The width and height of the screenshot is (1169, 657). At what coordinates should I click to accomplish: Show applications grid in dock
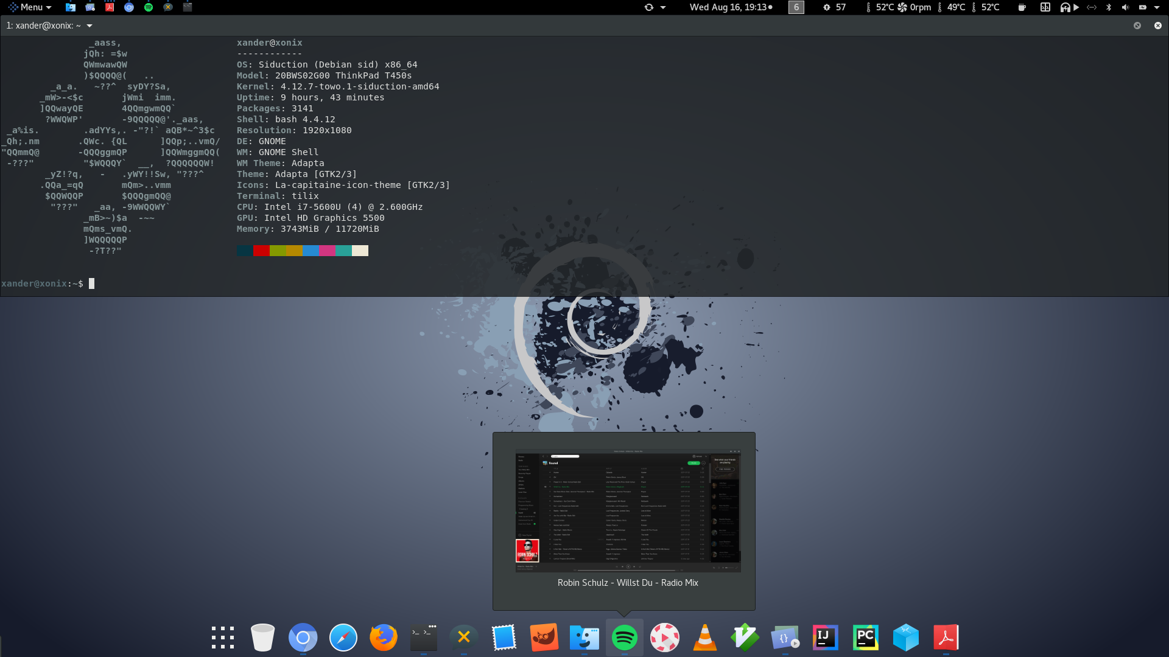tap(222, 638)
